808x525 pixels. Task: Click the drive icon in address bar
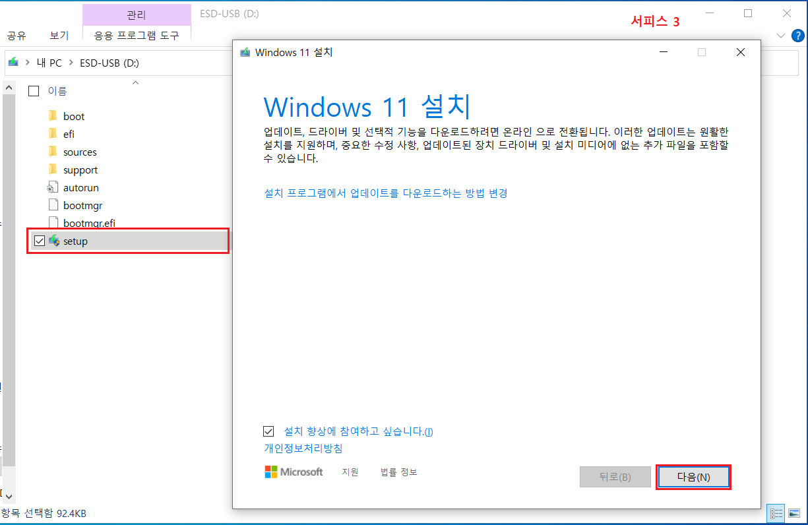click(x=13, y=63)
